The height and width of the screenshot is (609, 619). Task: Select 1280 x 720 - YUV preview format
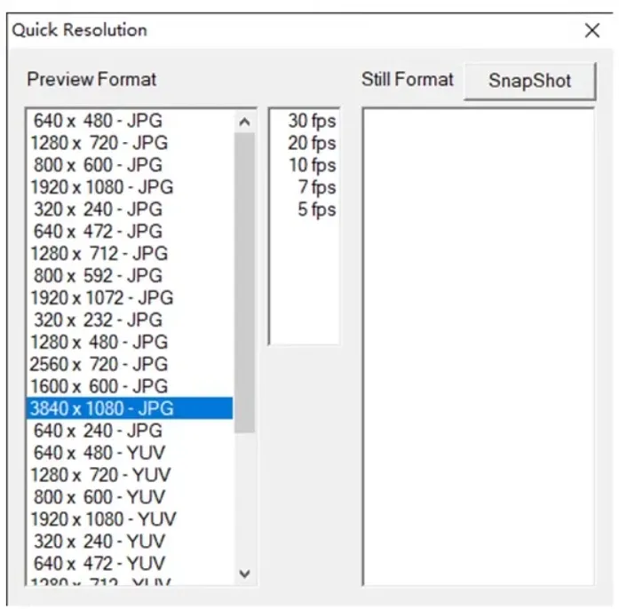130,474
